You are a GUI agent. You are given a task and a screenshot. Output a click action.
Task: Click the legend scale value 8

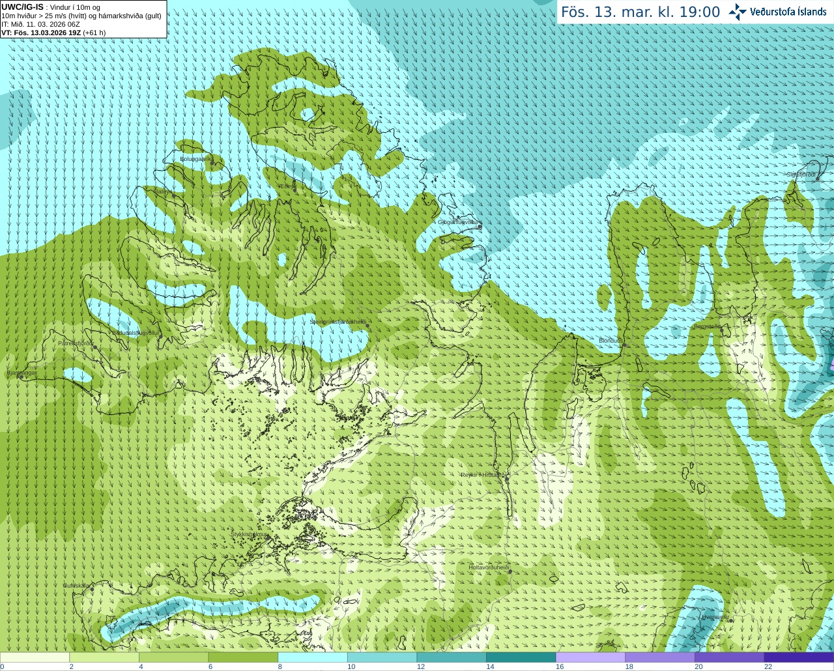point(280,666)
